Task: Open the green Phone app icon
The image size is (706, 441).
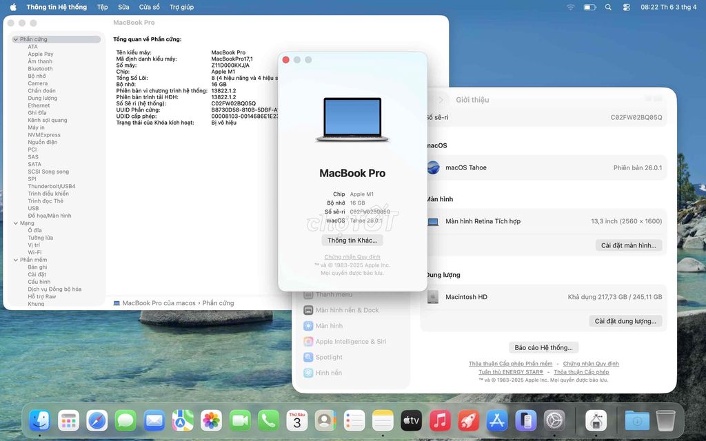Action: (268, 421)
